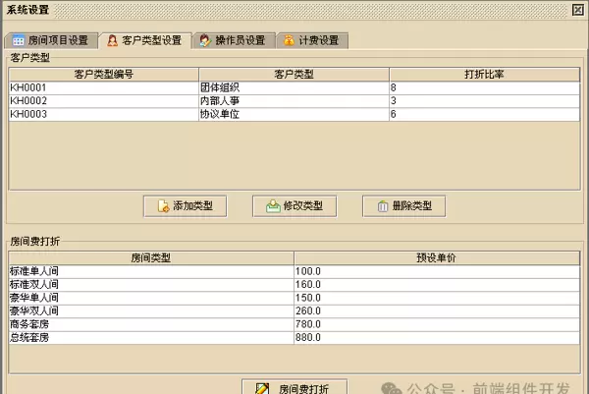The image size is (589, 394).
Task: Click the icon on 添加类型 button
Action: [x=162, y=206]
